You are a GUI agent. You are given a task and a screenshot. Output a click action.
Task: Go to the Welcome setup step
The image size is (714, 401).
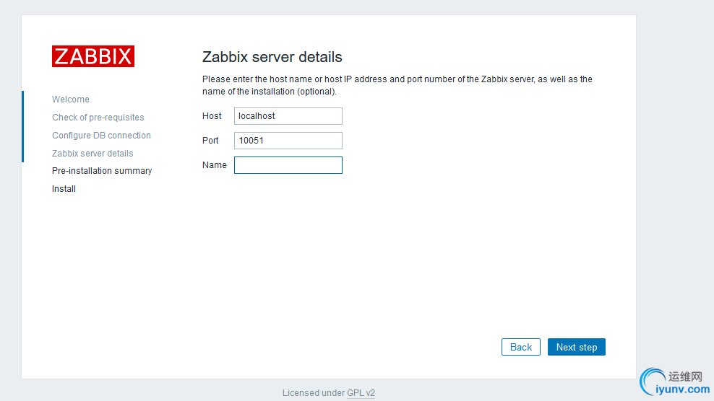71,100
